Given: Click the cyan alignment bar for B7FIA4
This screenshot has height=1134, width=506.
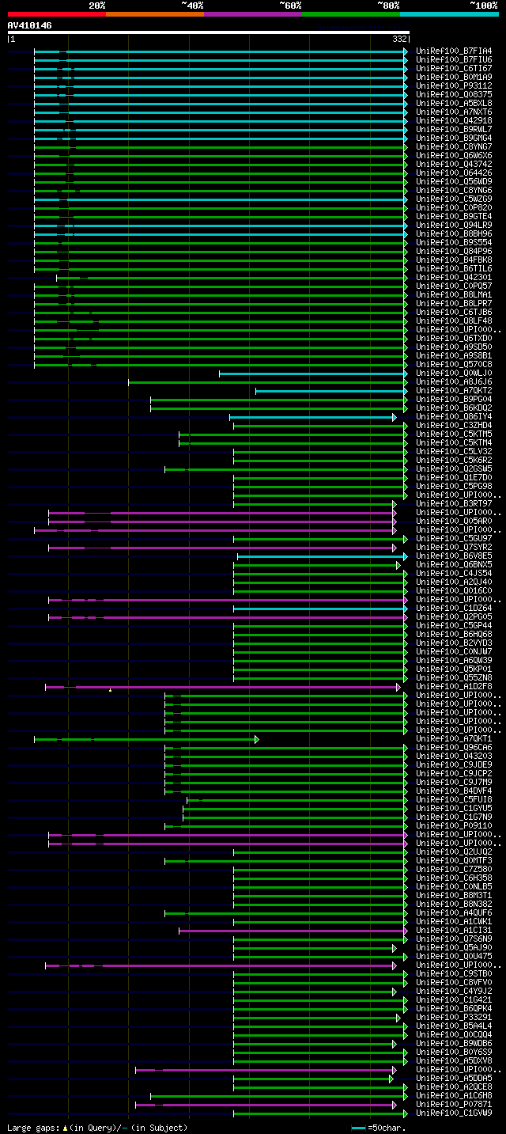Looking at the screenshot, I should pyautogui.click(x=221, y=51).
